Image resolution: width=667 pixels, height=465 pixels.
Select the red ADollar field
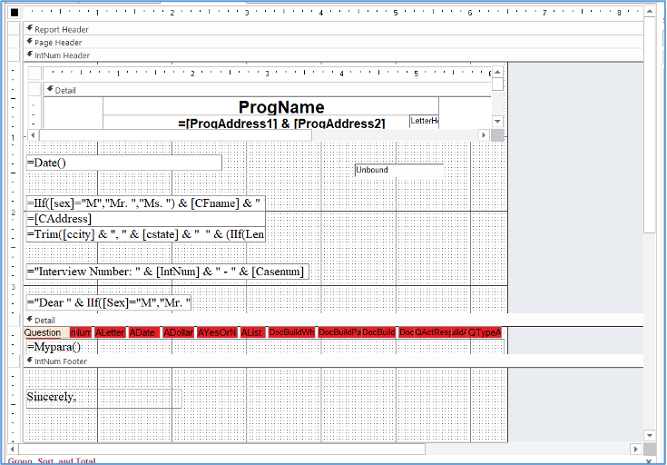177,332
